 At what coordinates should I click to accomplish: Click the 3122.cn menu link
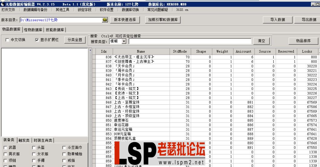(182, 10)
